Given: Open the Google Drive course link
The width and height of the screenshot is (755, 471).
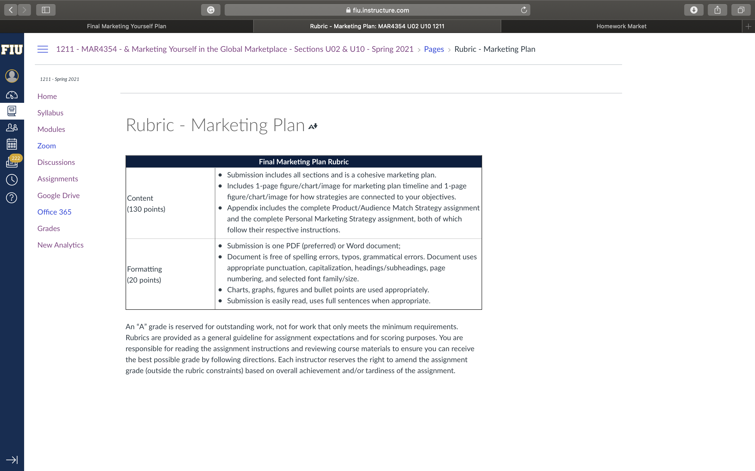Looking at the screenshot, I should [58, 195].
